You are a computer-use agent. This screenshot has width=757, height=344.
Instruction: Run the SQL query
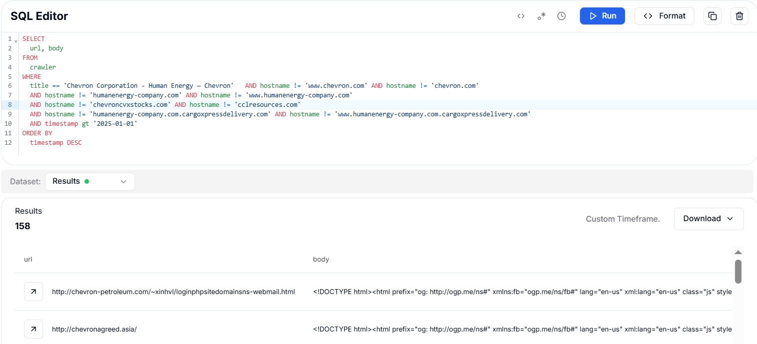point(602,16)
